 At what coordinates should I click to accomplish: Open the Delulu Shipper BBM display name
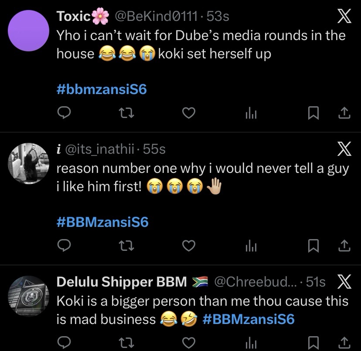click(x=122, y=282)
